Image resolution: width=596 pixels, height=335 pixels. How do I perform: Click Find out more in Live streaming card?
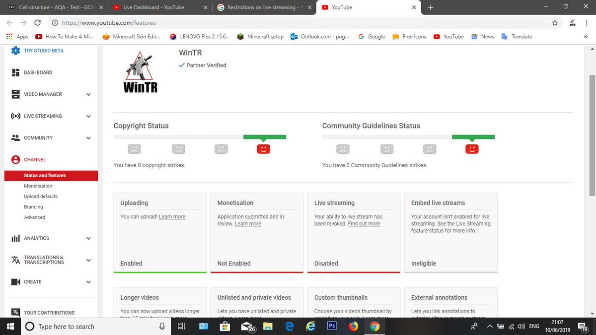tap(364, 224)
